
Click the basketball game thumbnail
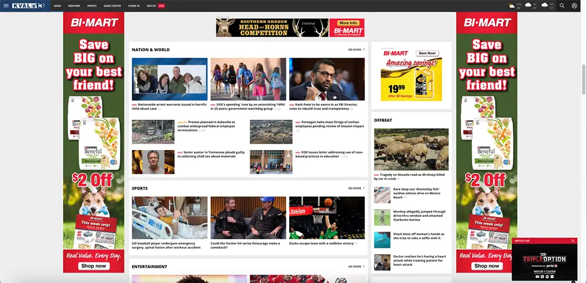(327, 218)
